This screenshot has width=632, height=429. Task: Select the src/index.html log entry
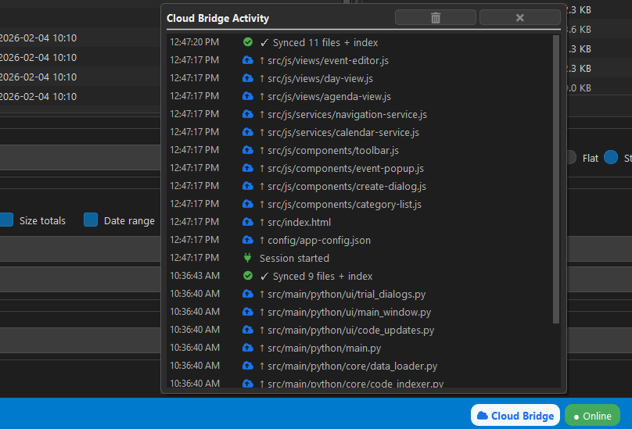pos(360,222)
